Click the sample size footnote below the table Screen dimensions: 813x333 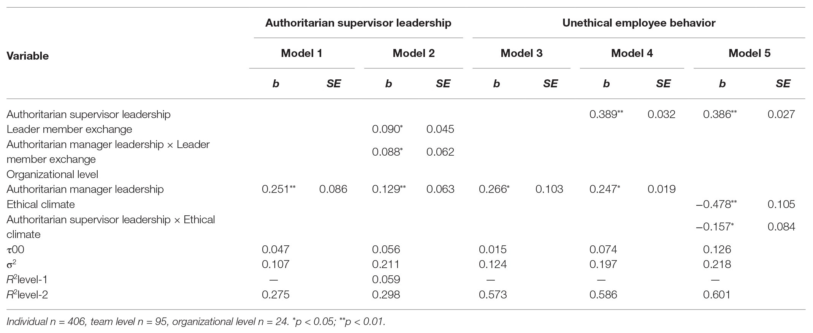pyautogui.click(x=196, y=322)
